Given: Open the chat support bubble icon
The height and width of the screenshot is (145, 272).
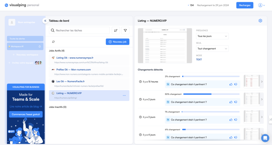Looking at the screenshot, I should 265,138.
